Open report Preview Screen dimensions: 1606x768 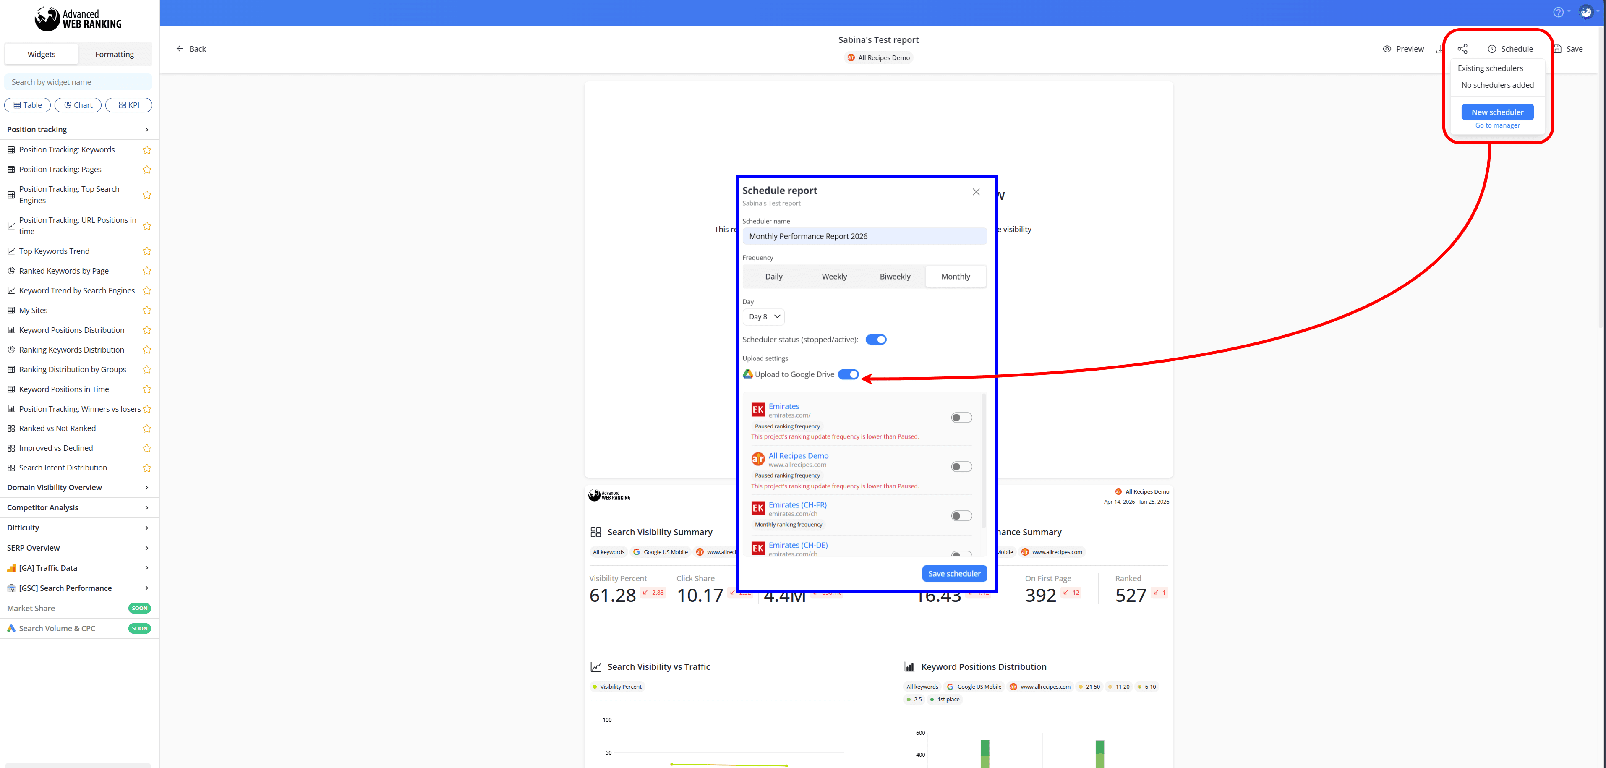(1403, 49)
